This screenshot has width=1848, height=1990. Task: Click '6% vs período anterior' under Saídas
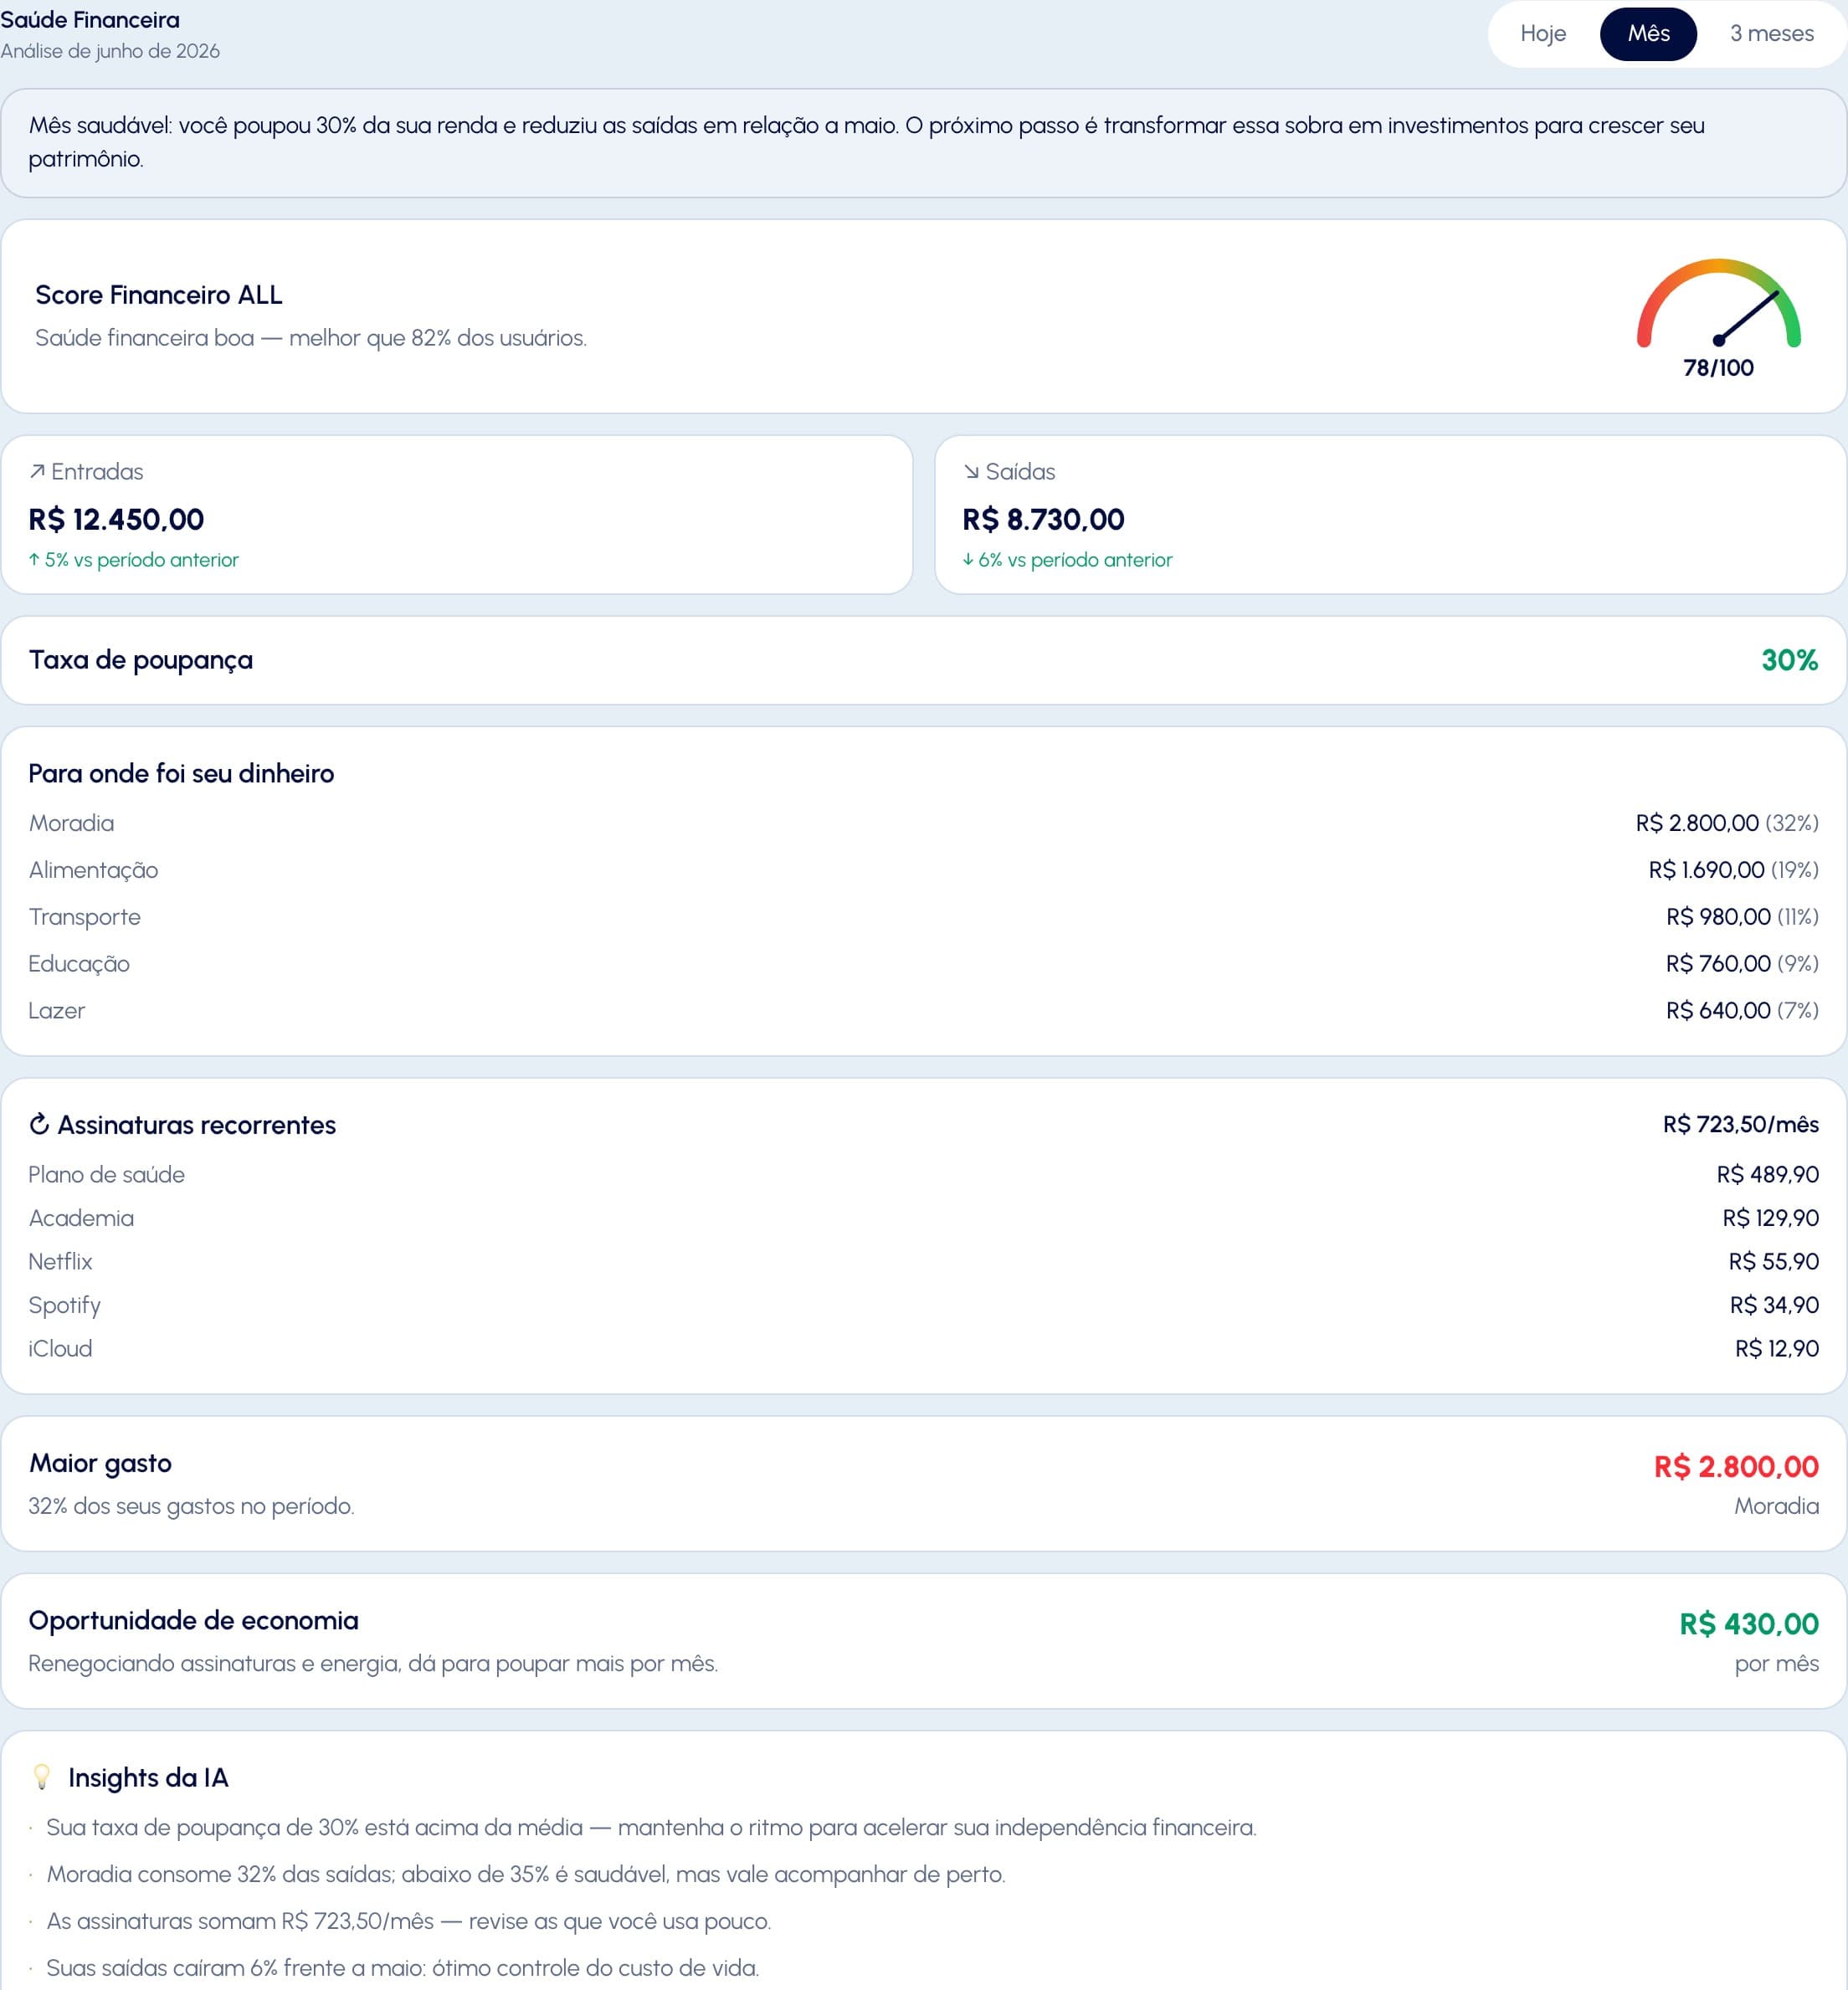[1075, 560]
